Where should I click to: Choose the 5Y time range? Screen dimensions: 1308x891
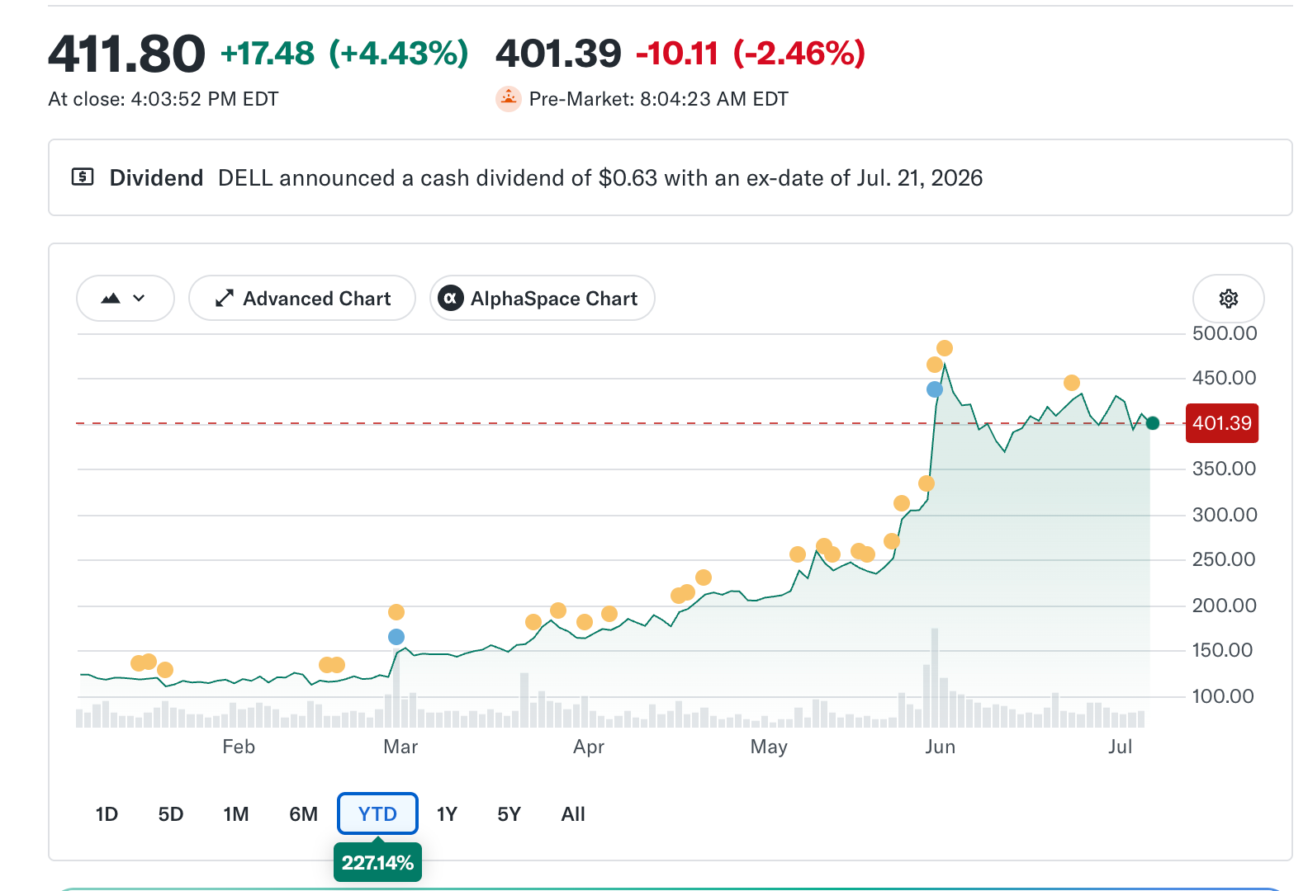[509, 814]
